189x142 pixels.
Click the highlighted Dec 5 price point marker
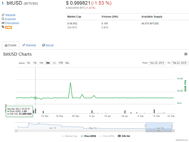pos(35,98)
